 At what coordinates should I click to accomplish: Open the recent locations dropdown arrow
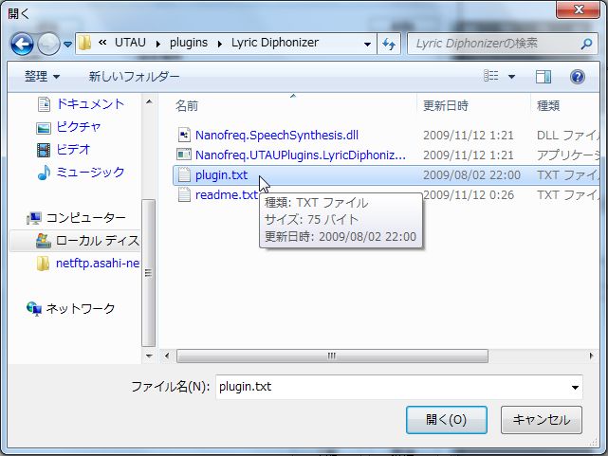68,45
